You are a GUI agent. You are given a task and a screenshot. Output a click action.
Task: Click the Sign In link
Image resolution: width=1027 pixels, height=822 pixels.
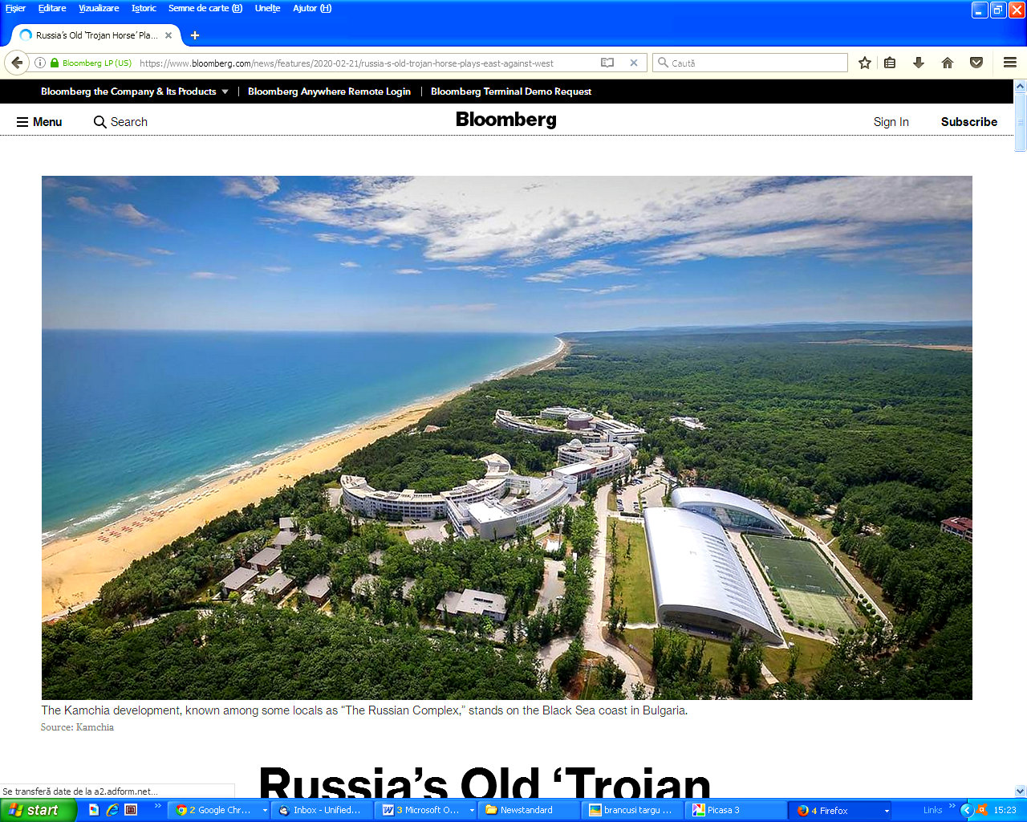click(891, 122)
